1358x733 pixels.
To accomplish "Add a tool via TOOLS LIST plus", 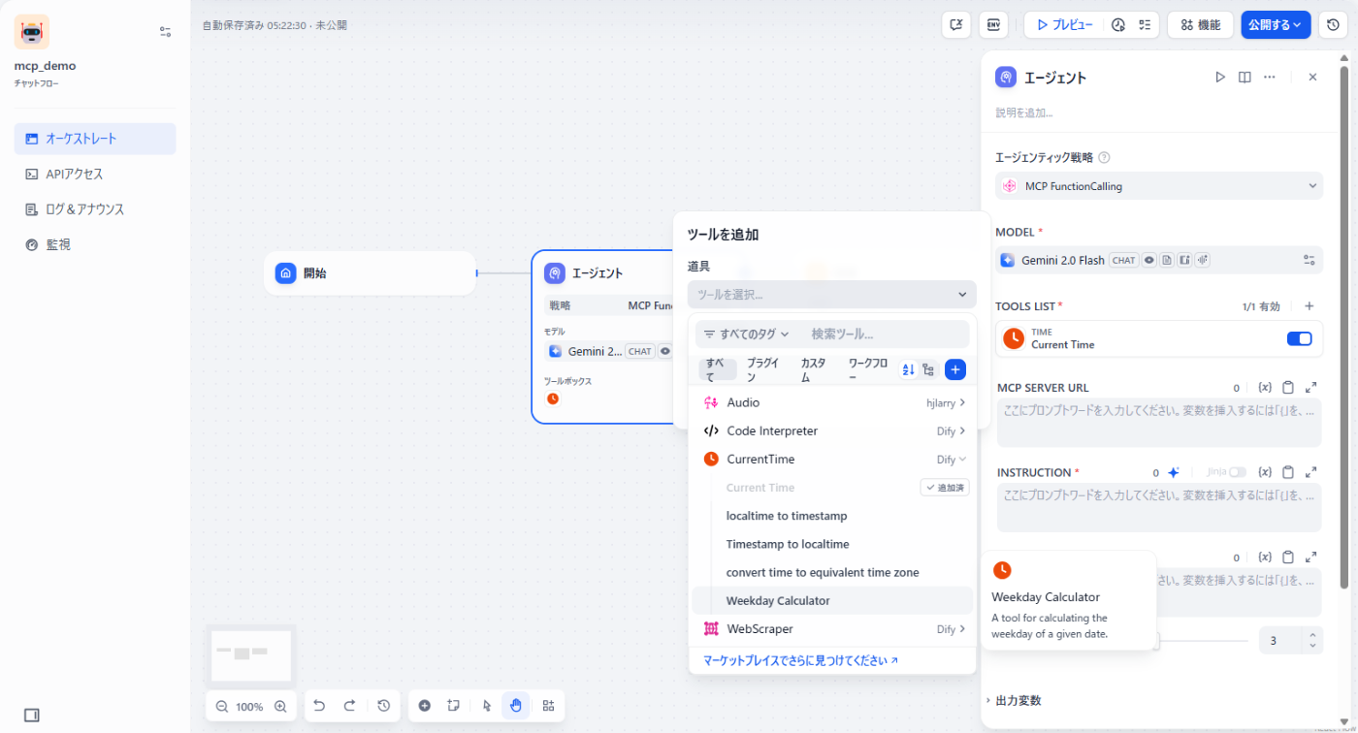I will (x=1309, y=306).
